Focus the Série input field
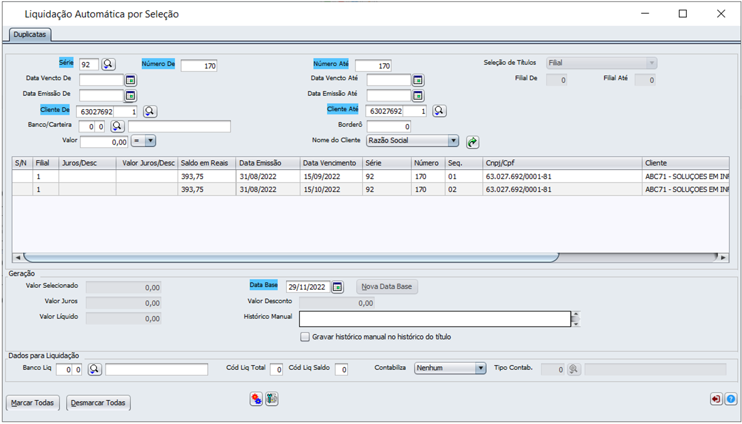Viewport: 742px width, 424px height. [89, 65]
